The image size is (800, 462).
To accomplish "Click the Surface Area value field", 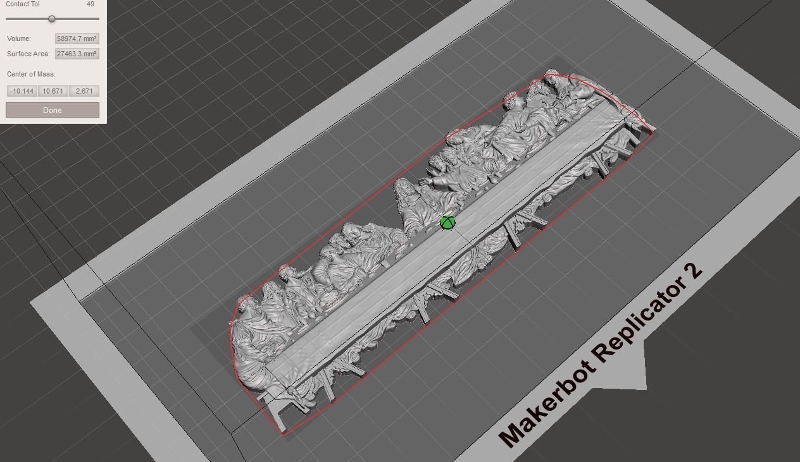I will pyautogui.click(x=77, y=54).
